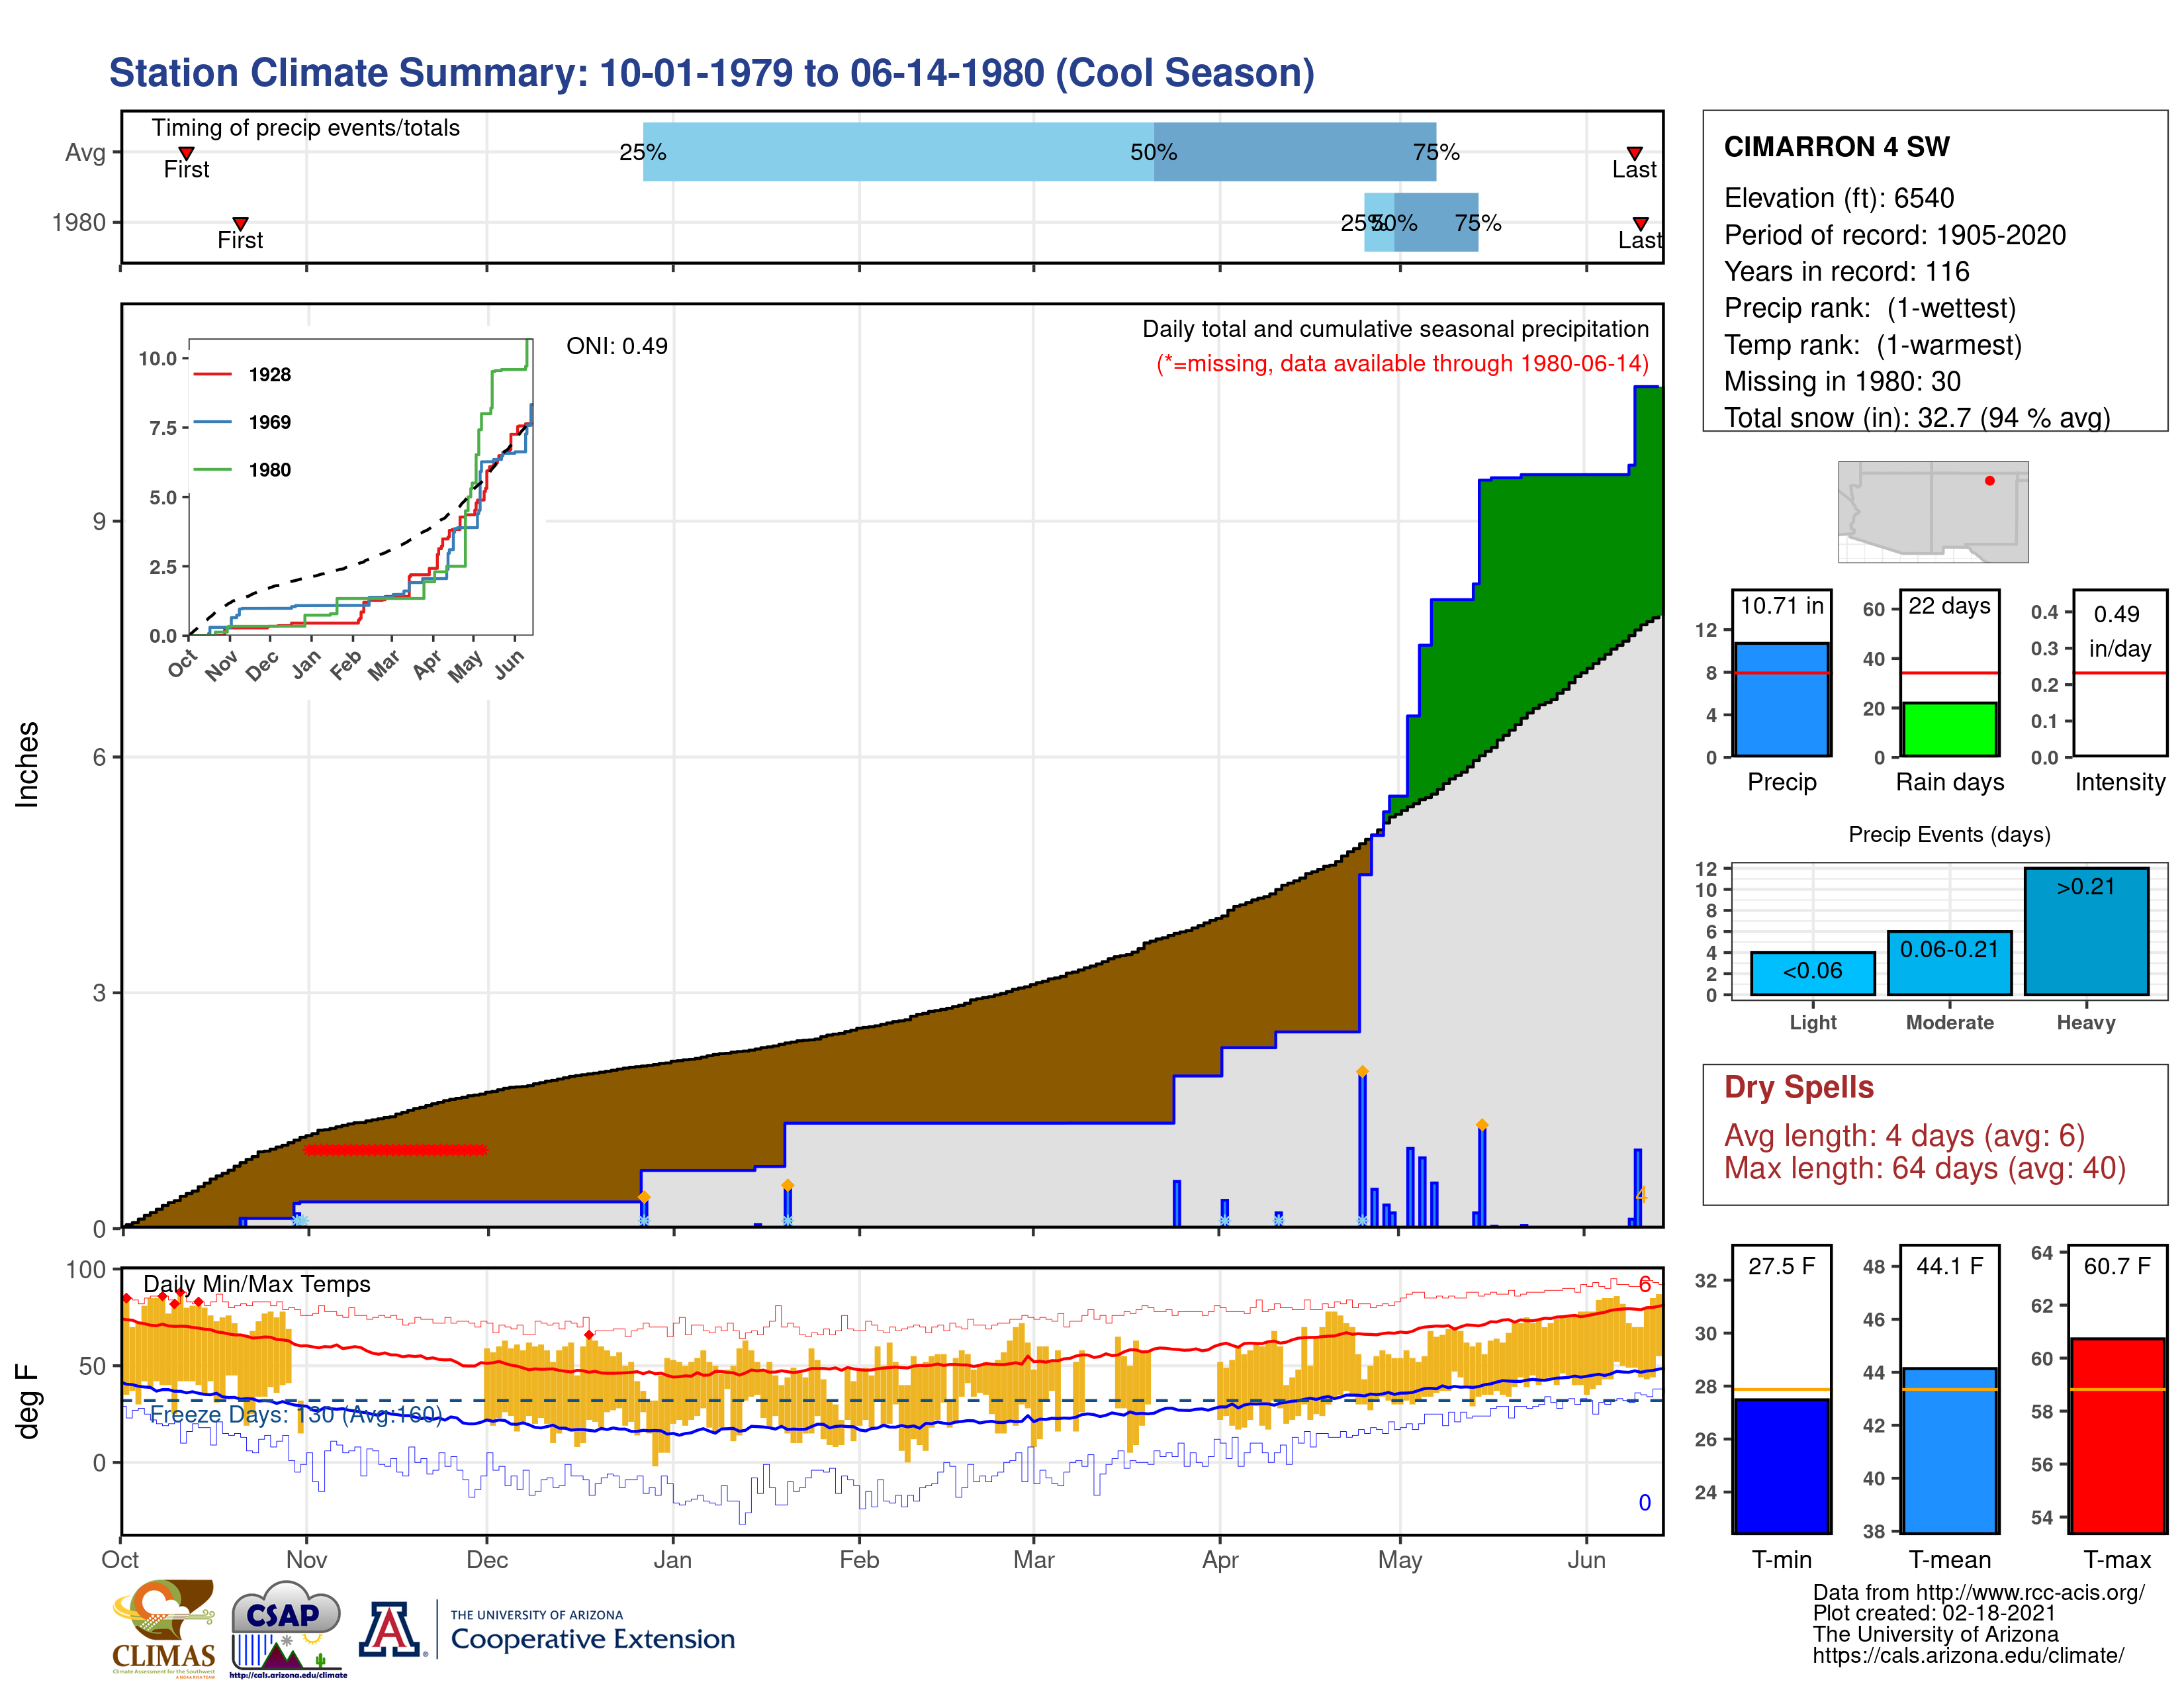Click 'Precip Events (days)' chart title
This screenshot has height=1688, width=2184.
coord(1949,834)
